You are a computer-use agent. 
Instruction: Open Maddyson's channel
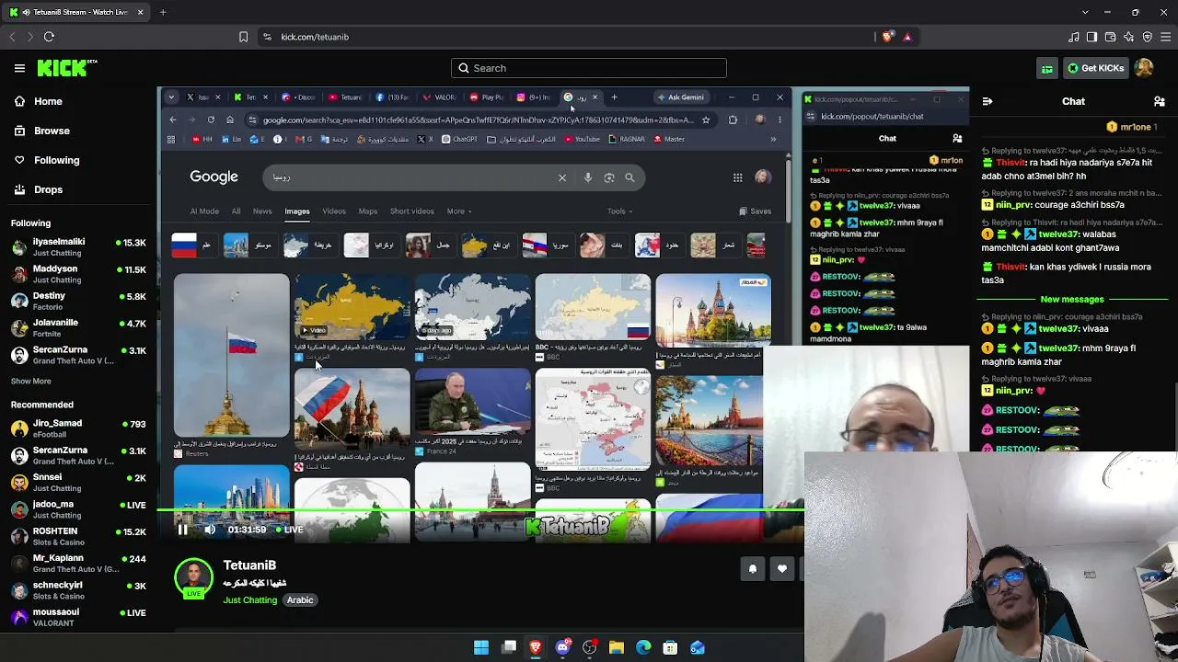[78, 274]
